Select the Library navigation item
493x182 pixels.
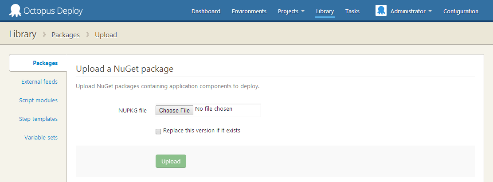point(325,12)
